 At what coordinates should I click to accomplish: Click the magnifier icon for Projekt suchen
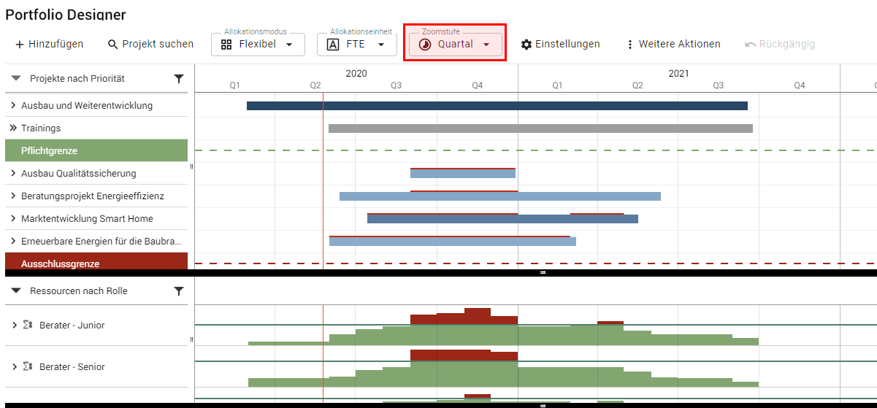pos(112,45)
